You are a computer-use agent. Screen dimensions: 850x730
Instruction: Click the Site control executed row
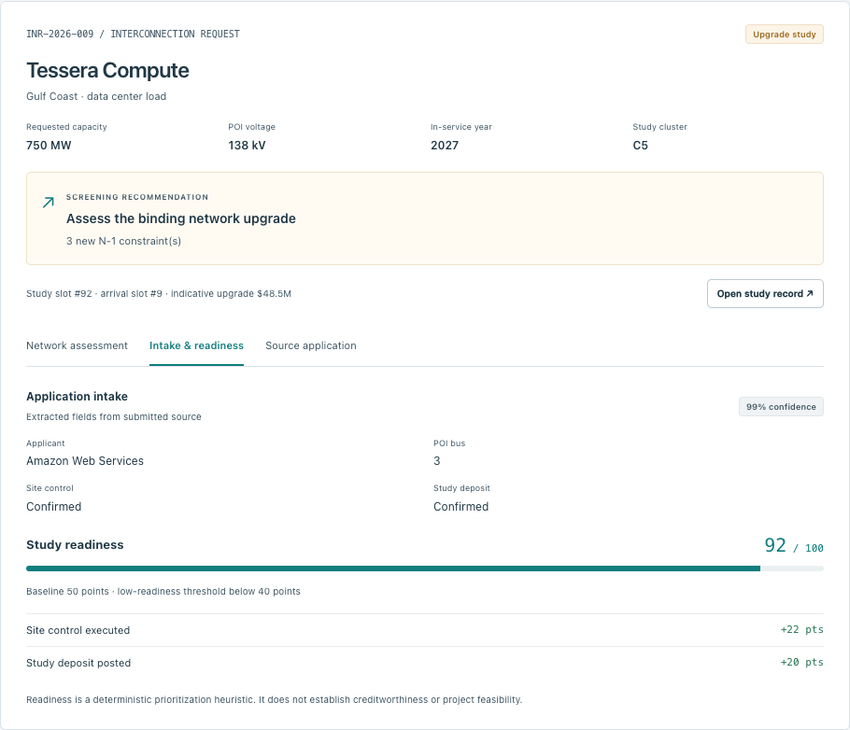(425, 630)
